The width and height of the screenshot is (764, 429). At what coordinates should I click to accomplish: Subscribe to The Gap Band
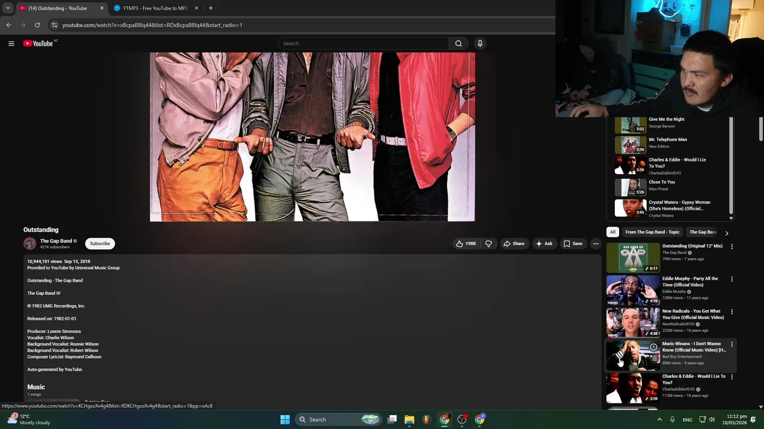pos(100,244)
